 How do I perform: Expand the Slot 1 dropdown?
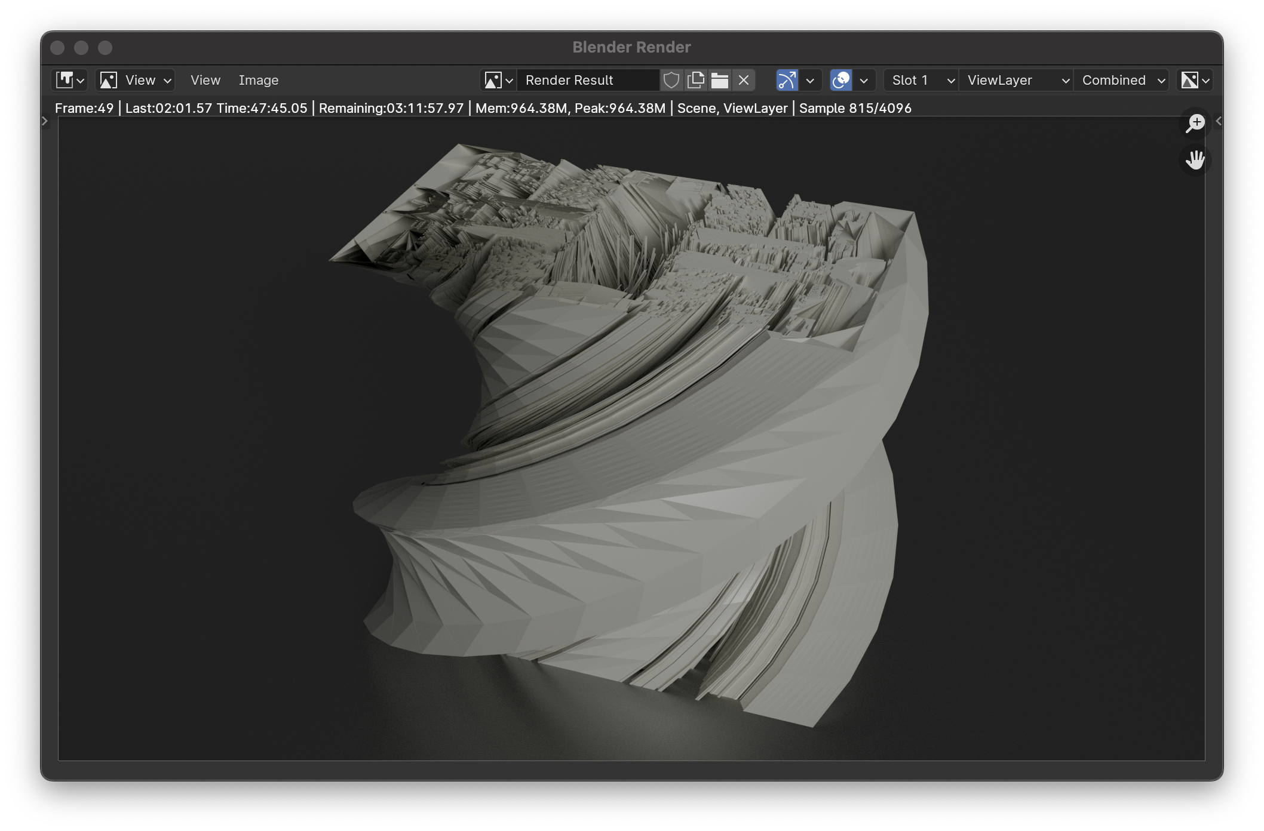pos(921,80)
